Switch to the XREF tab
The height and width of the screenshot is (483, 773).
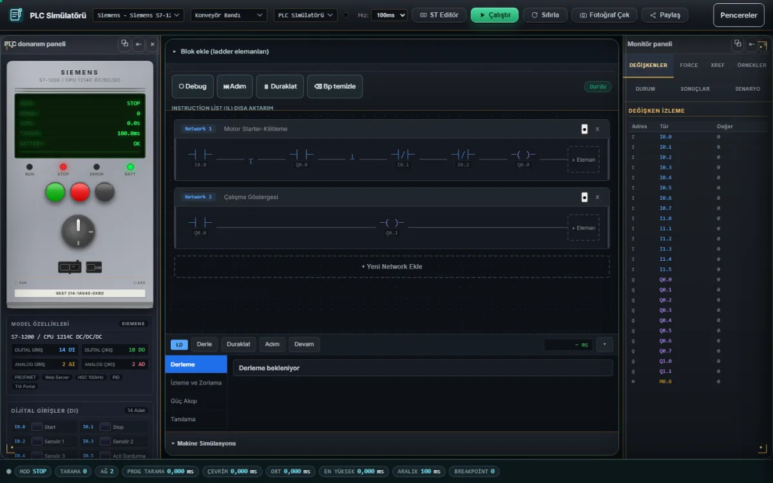[x=718, y=65]
